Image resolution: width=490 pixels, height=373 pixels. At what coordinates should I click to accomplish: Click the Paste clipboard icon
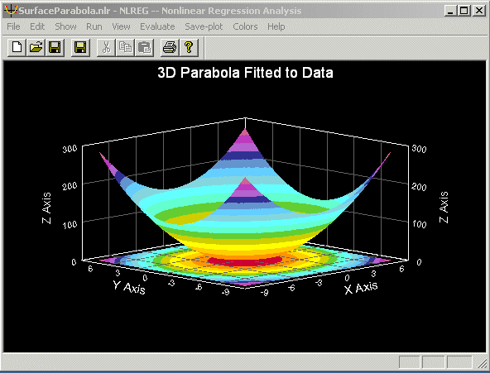coord(144,47)
